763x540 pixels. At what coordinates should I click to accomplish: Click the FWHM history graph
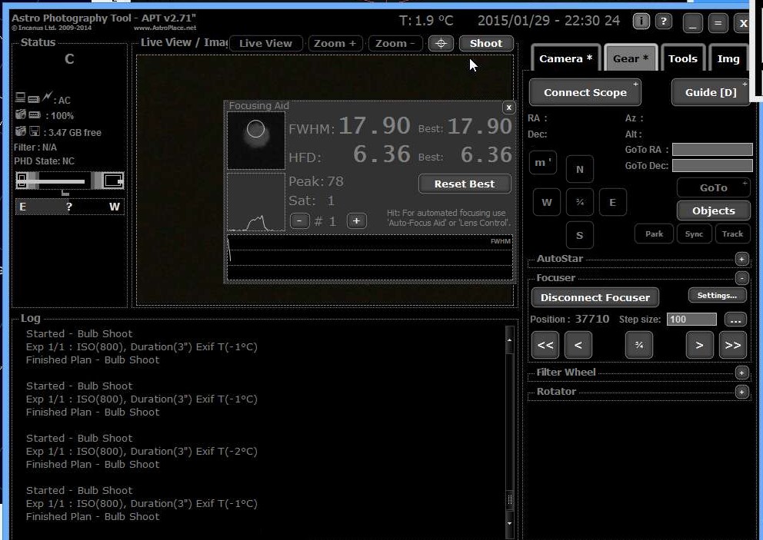point(370,257)
